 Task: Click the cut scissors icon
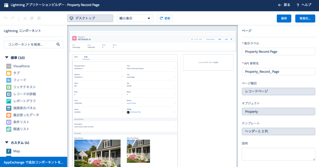(x=25, y=18)
